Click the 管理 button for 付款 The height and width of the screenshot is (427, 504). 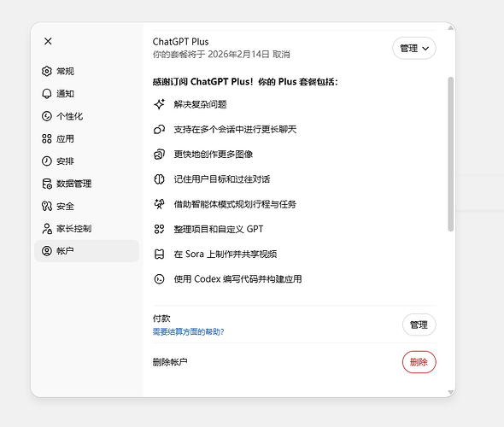[x=419, y=325]
